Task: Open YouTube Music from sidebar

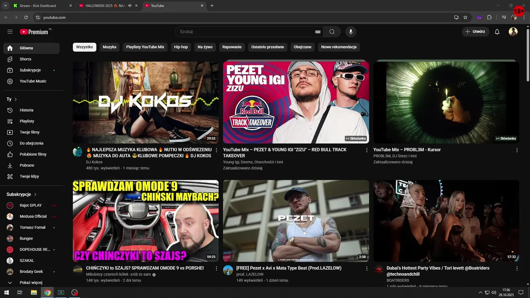Action: point(31,81)
